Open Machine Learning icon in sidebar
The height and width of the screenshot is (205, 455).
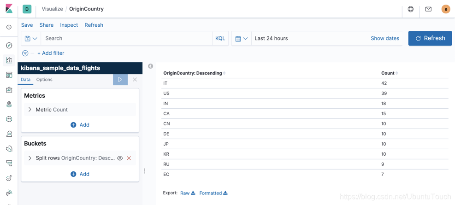point(9,119)
